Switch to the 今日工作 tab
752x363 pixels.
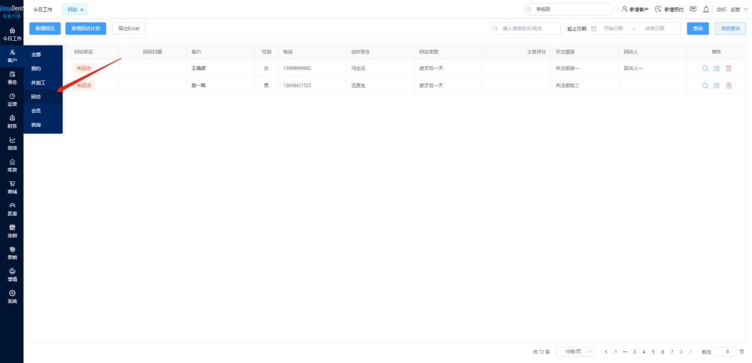pos(43,9)
